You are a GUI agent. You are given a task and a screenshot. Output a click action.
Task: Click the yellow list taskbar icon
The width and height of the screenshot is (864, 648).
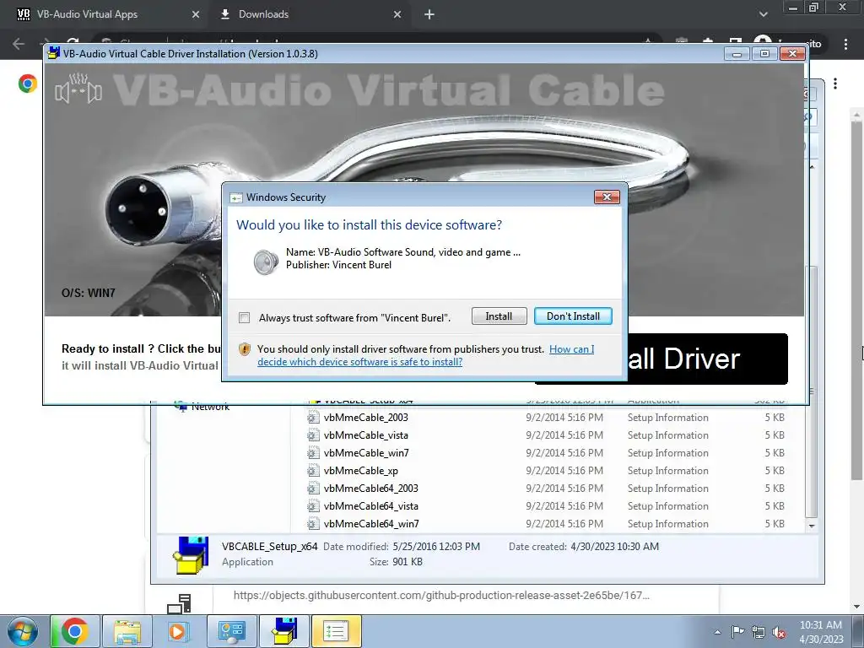336,631
